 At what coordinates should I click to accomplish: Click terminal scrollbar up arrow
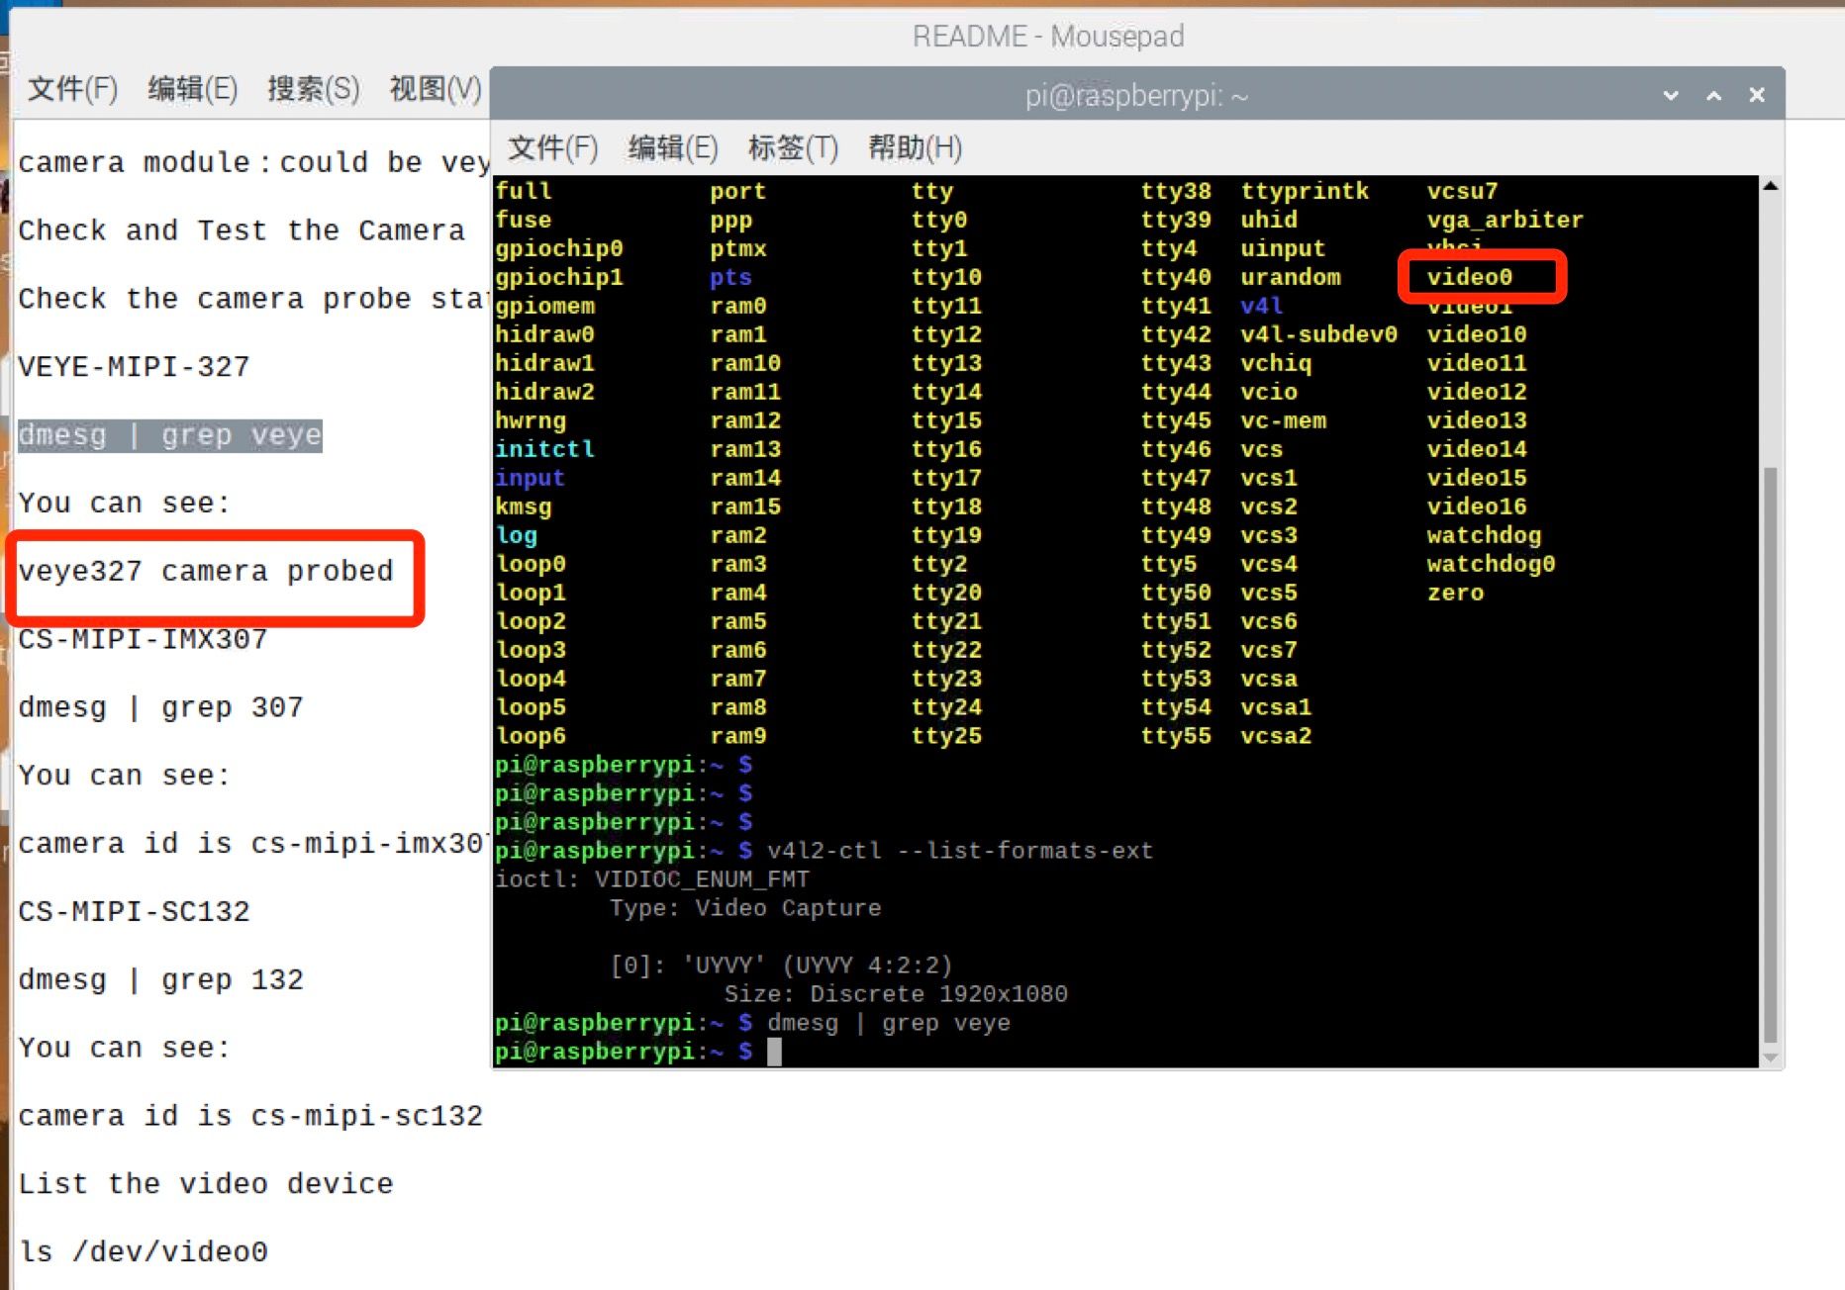[x=1771, y=186]
